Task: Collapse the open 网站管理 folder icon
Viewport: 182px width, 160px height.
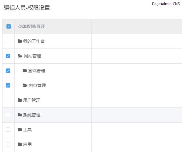Action: coord(20,56)
